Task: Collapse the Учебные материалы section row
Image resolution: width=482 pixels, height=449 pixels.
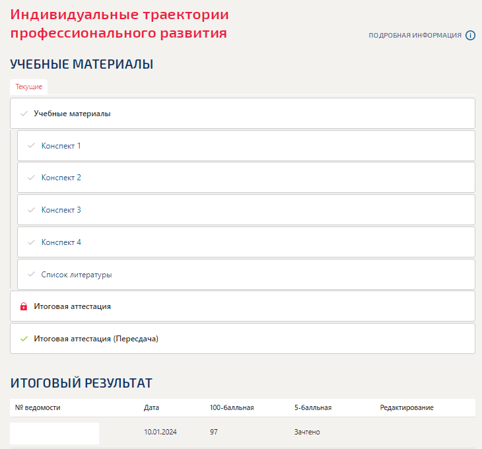Action: pos(242,114)
